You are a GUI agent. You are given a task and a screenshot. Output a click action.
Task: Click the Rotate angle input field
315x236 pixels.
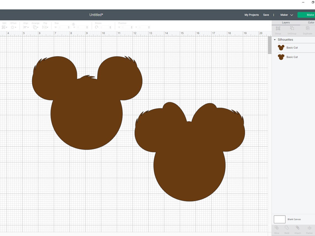tap(104, 27)
